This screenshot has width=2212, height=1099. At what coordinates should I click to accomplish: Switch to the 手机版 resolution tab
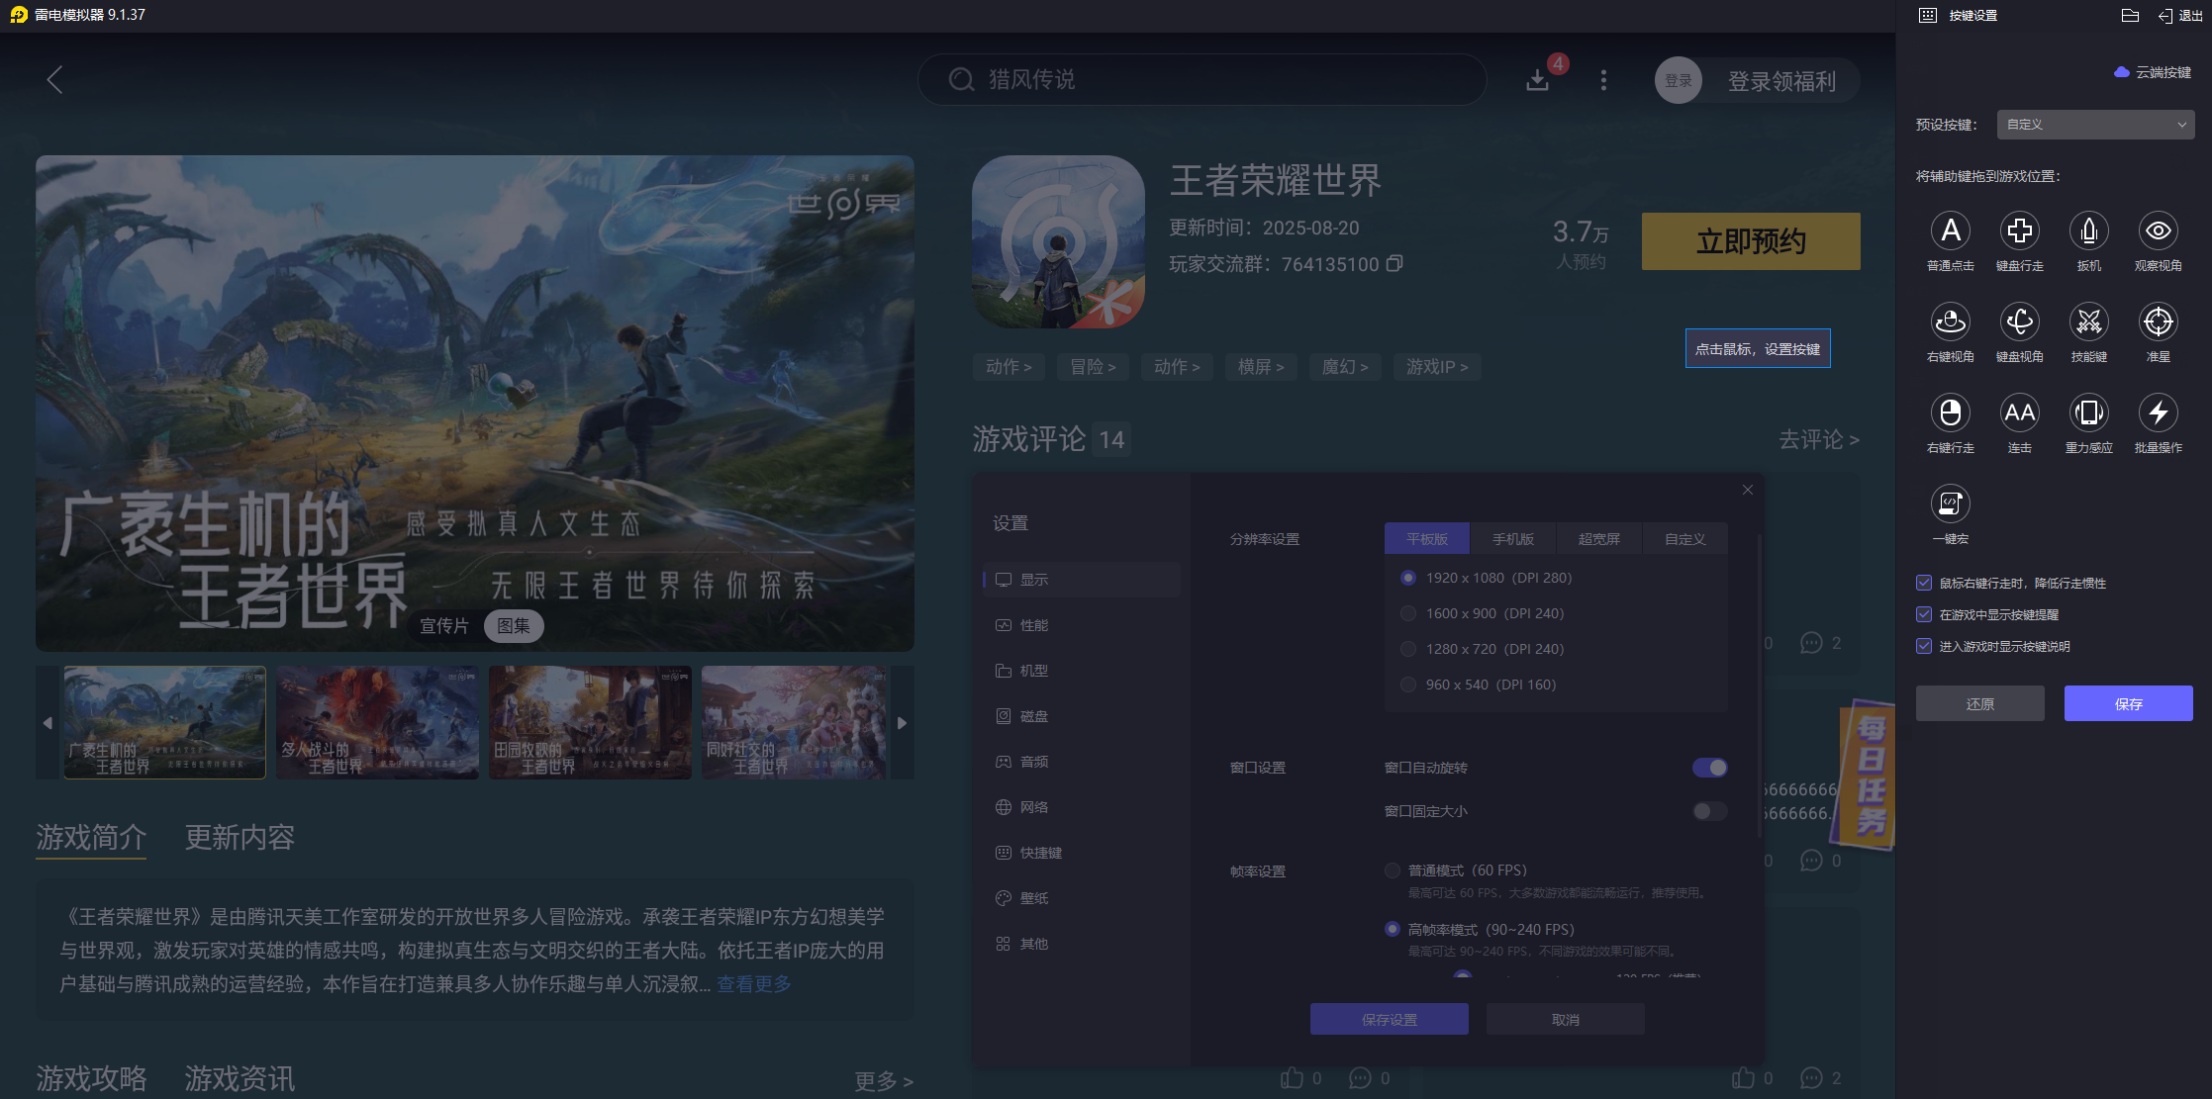point(1513,539)
